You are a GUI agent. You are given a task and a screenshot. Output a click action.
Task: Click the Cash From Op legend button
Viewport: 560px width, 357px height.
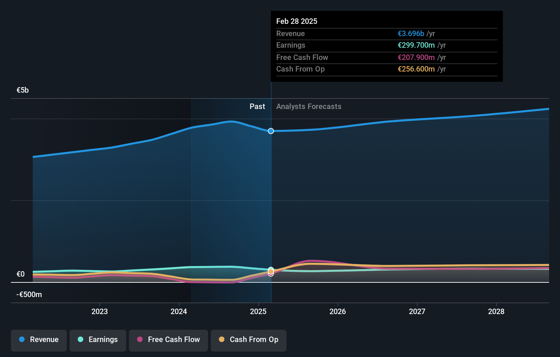(248, 340)
